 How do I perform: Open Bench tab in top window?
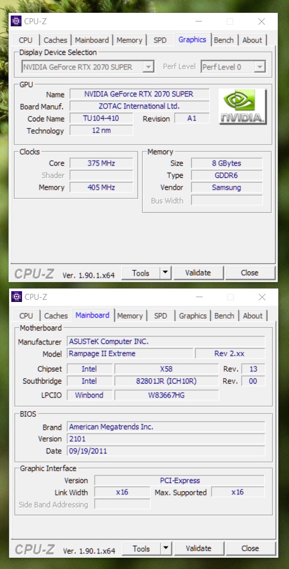tap(223, 40)
